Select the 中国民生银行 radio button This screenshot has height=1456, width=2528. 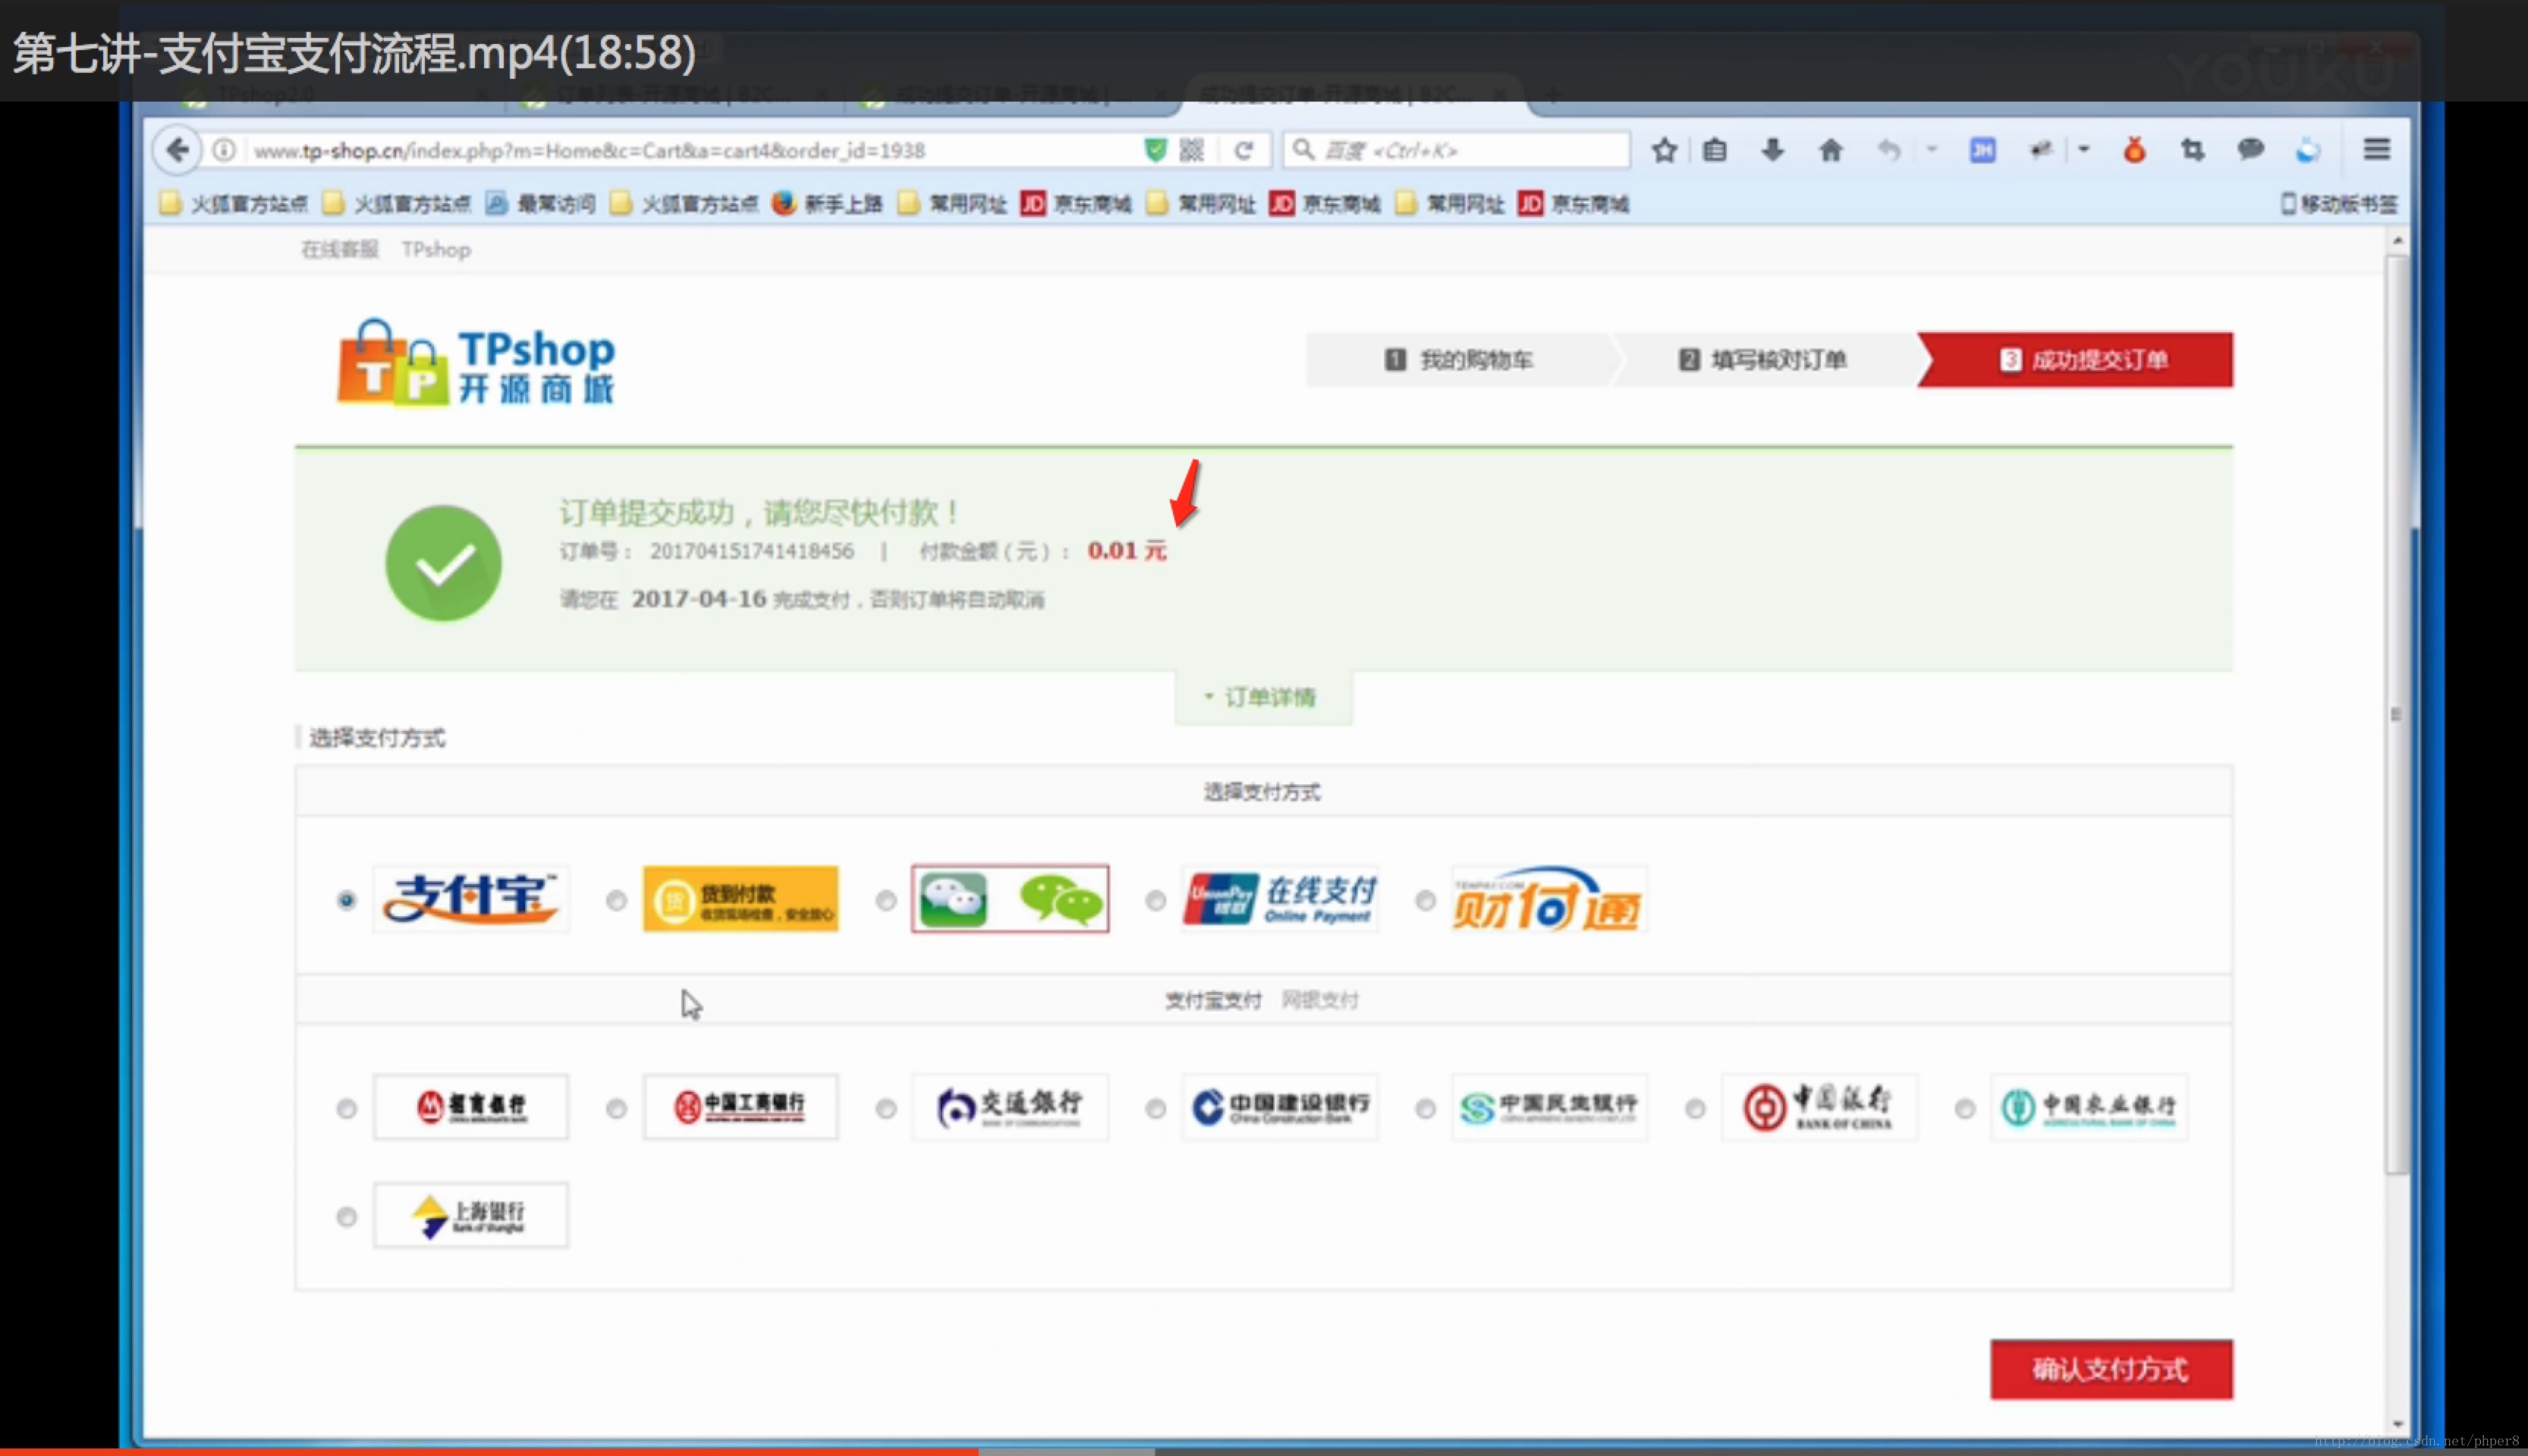pos(1426,1108)
